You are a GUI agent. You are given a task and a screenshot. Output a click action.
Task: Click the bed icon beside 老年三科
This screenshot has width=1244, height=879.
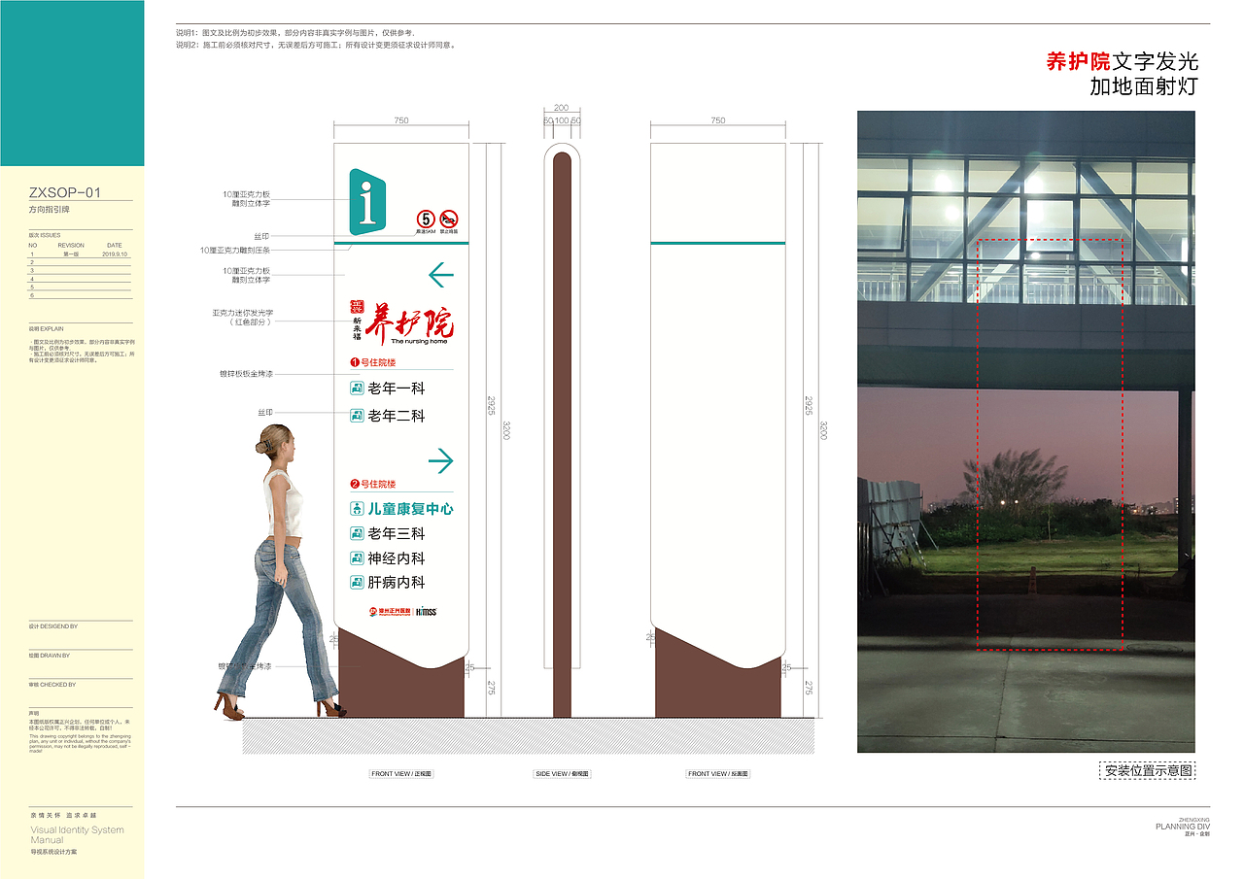pos(357,533)
